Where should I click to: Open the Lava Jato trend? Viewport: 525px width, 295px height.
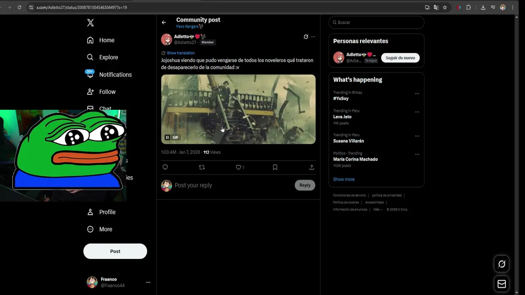pyautogui.click(x=342, y=117)
